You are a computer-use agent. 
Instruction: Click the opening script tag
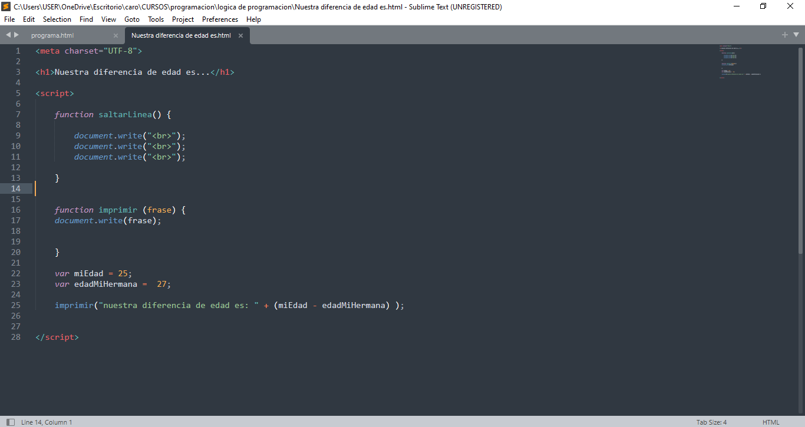tap(55, 93)
